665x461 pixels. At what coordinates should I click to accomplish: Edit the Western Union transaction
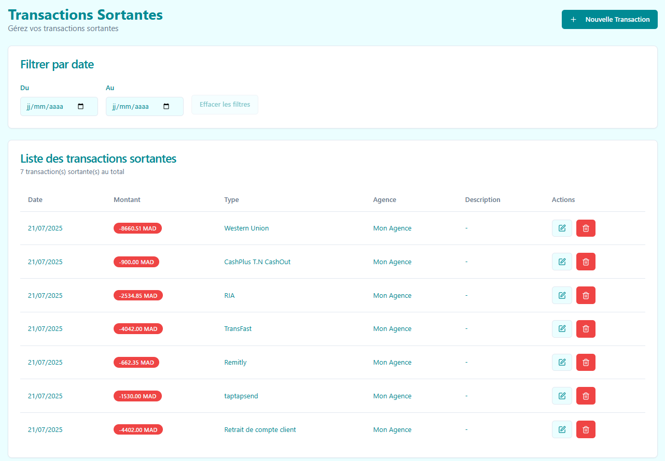[562, 228]
